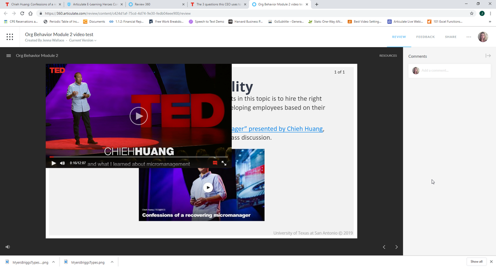
Task: Open the Documents bookmark
Action: 94,21
